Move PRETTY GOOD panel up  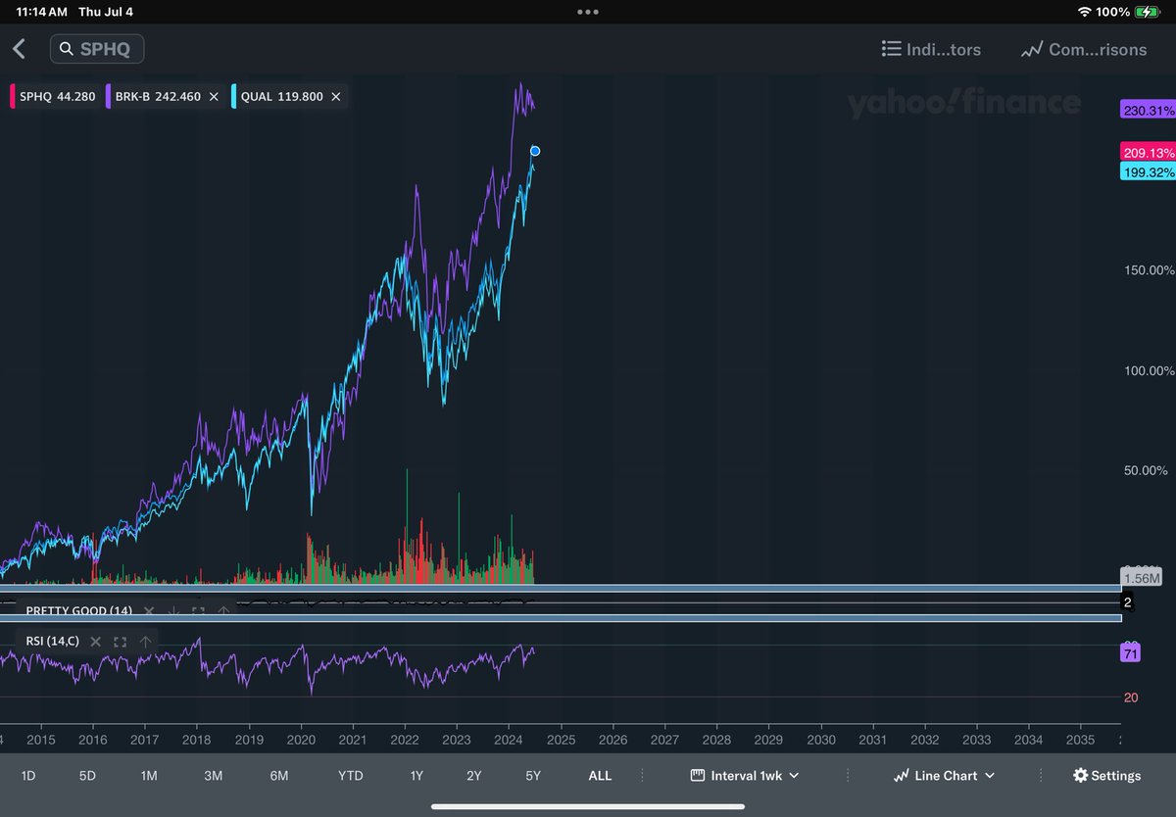(222, 611)
